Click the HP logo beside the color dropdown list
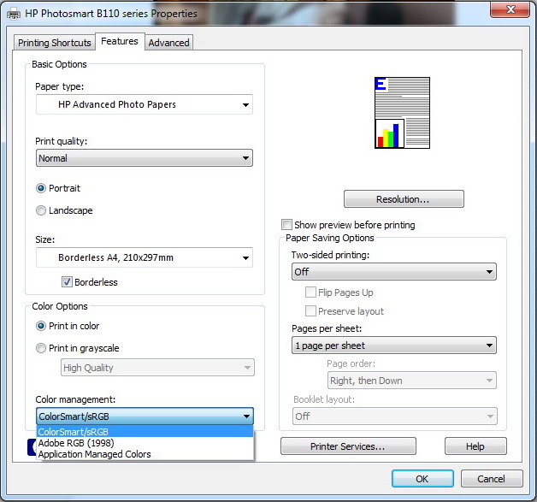The image size is (537, 502). click(32, 447)
